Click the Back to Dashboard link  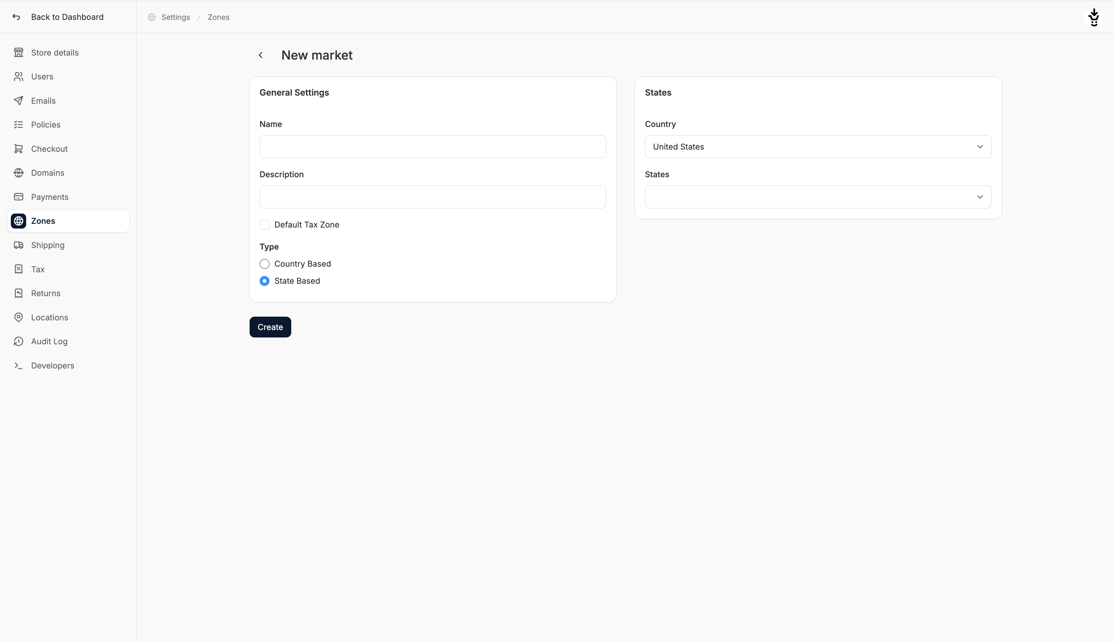[67, 17]
